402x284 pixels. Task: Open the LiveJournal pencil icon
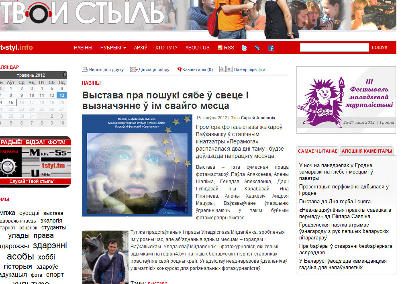pos(257,48)
